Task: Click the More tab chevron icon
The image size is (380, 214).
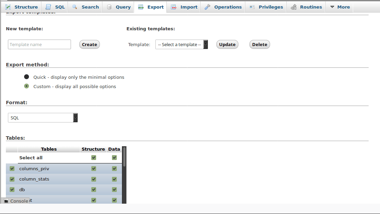Action: [x=332, y=7]
